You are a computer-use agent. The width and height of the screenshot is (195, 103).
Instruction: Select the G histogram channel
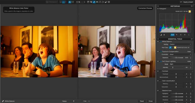tap(181, 35)
